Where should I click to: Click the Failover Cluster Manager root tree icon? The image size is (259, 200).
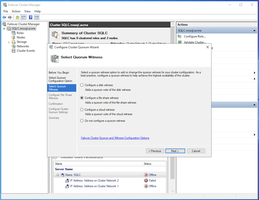click(x=4, y=24)
